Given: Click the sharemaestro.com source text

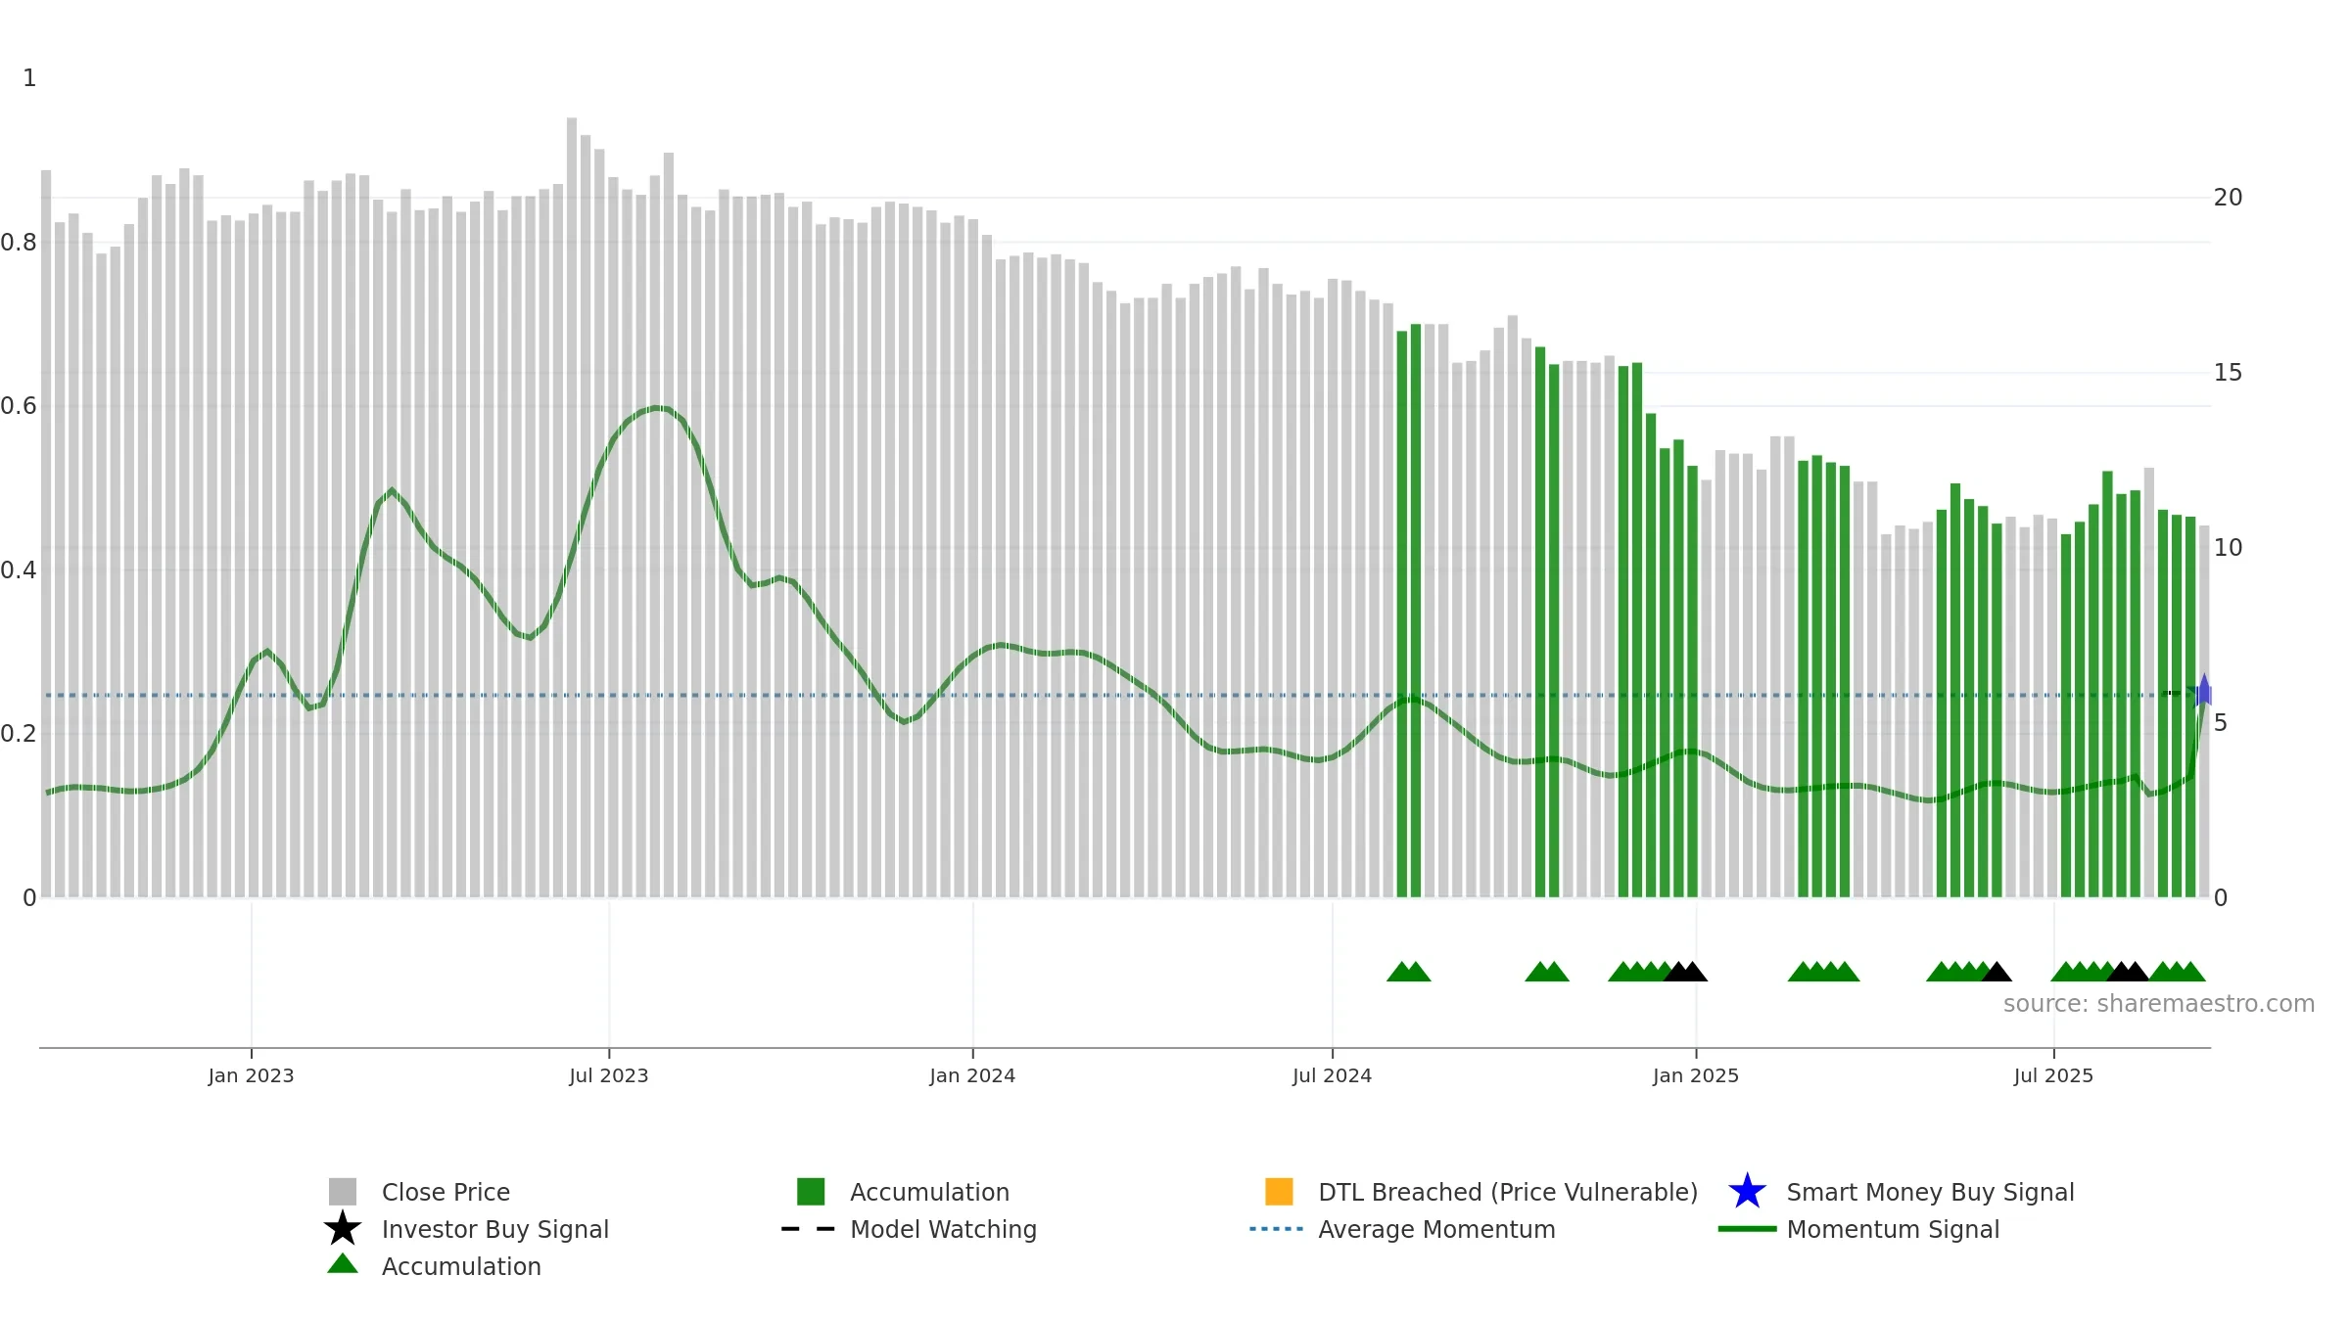Looking at the screenshot, I should pyautogui.click(x=2158, y=1004).
